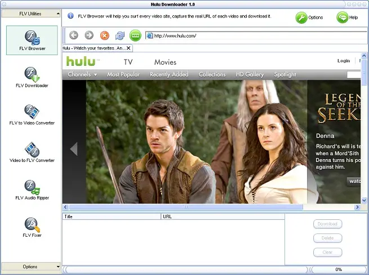Click the watch button on the banner
This screenshot has height=275, width=369.
pos(354,181)
